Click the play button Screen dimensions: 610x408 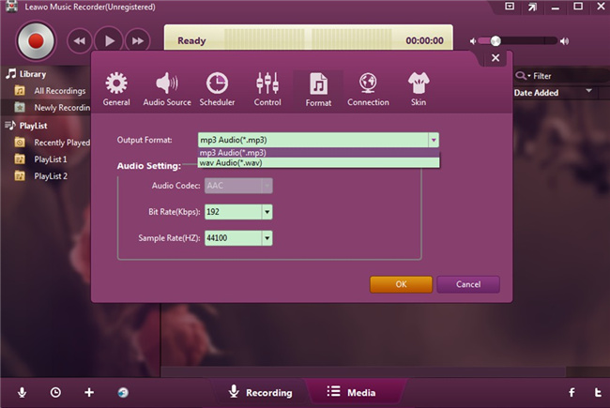click(x=109, y=41)
